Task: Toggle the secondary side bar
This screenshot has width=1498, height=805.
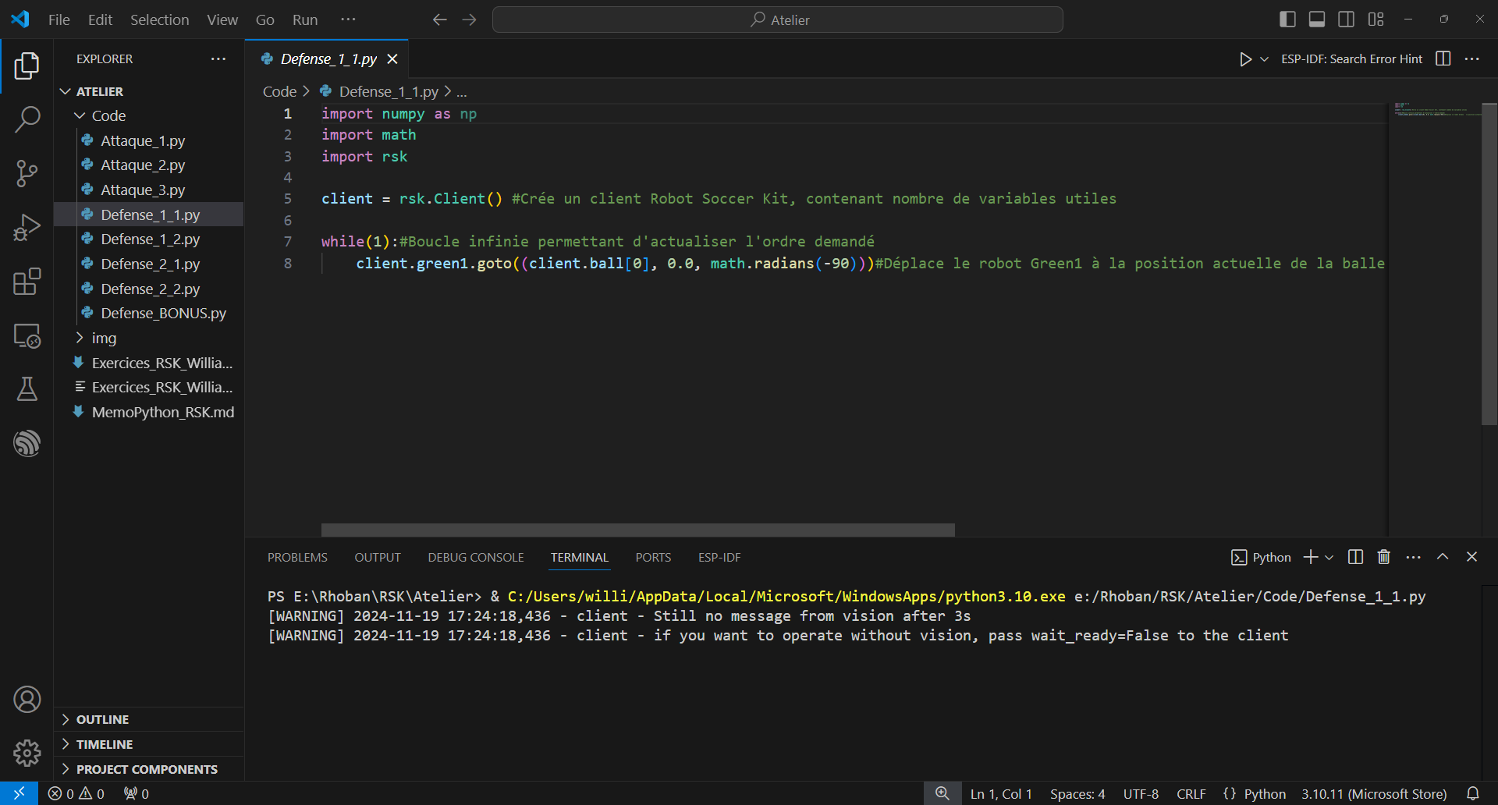Action: 1346,20
